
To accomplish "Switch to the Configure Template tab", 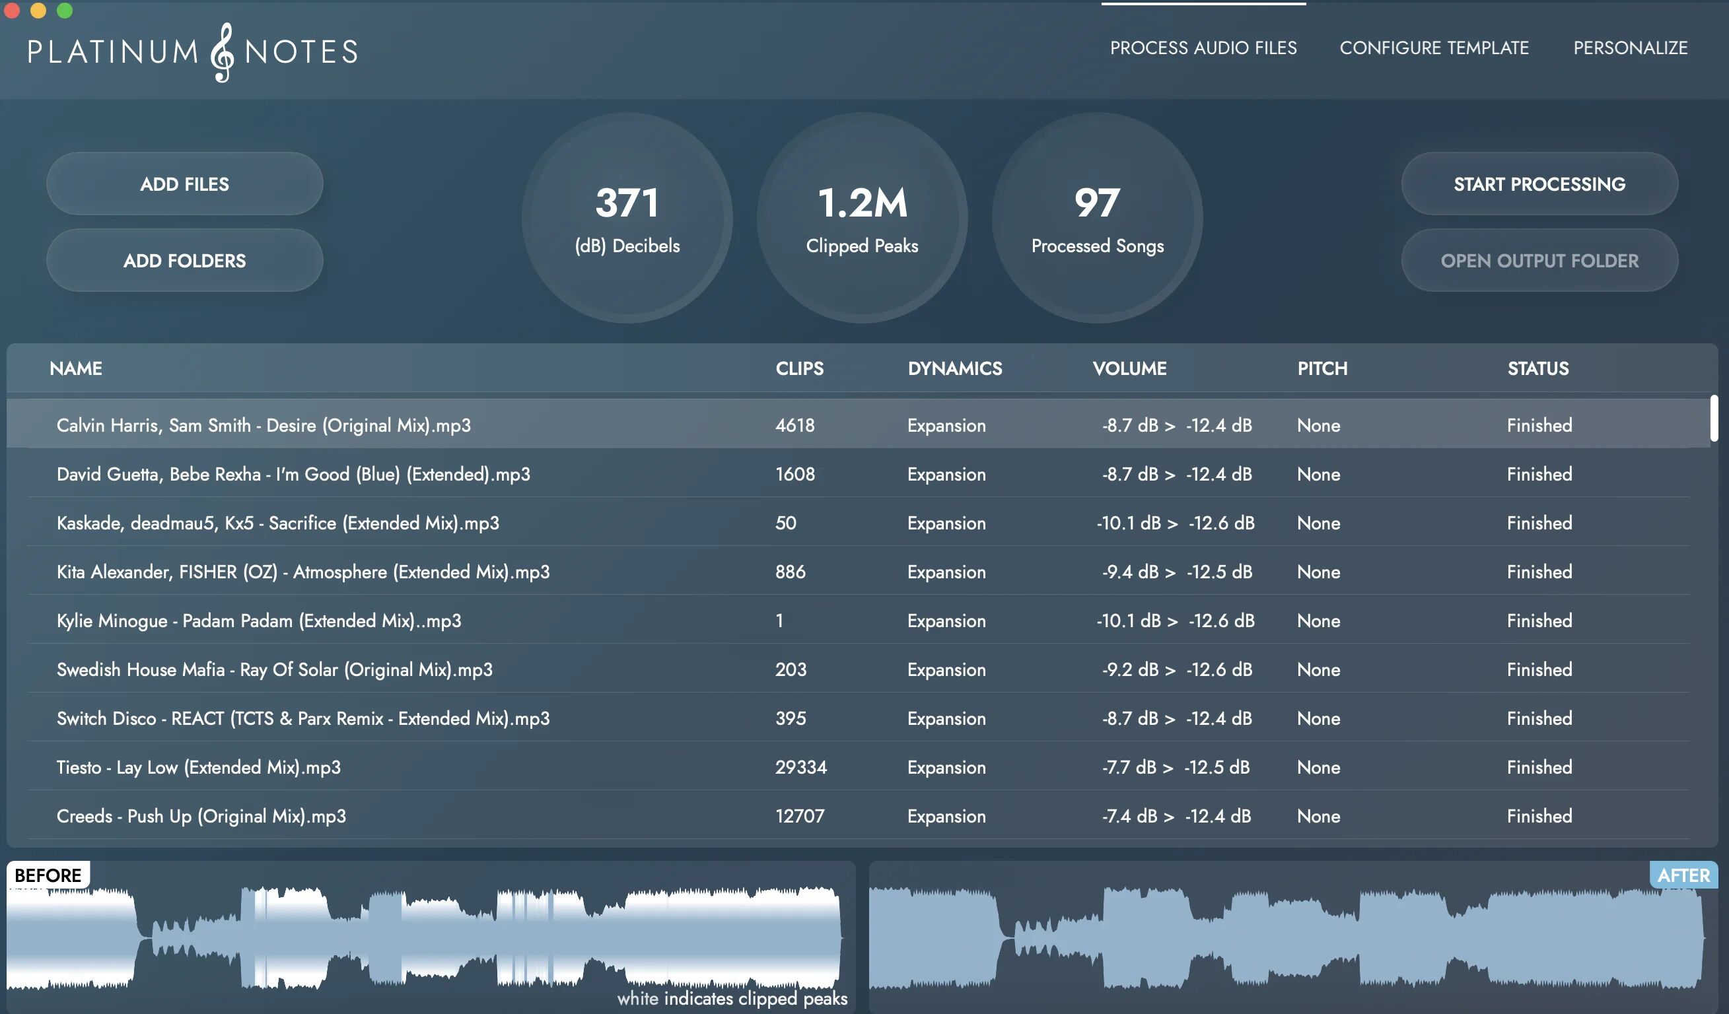I will pos(1434,48).
